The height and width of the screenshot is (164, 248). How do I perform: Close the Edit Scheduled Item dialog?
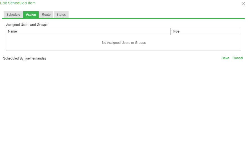point(243,4)
